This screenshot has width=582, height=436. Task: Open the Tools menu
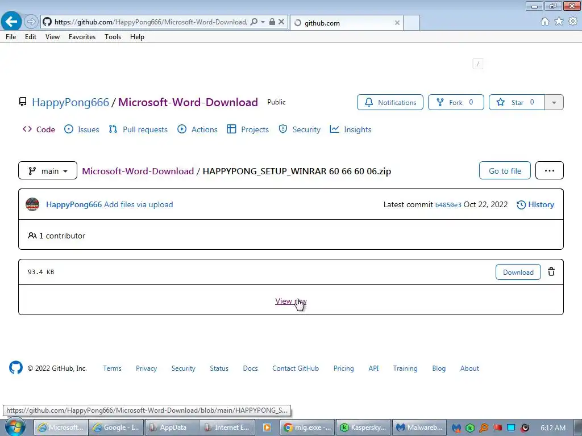point(113,37)
